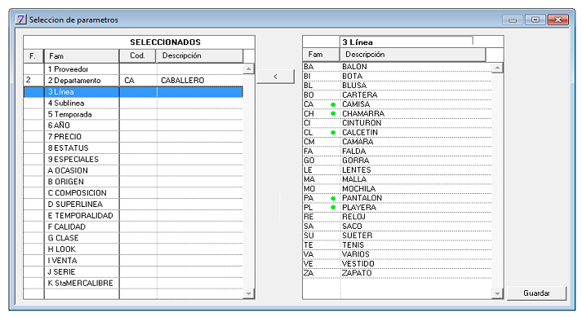
Task: Select the '1 Proveedor' row
Action: coord(133,69)
